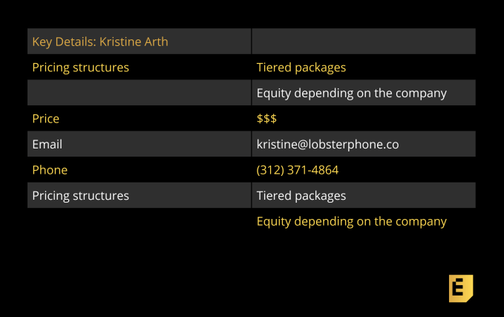Open the kristine@lobsterphone.co email address
The height and width of the screenshot is (317, 504).
pyautogui.click(x=327, y=145)
